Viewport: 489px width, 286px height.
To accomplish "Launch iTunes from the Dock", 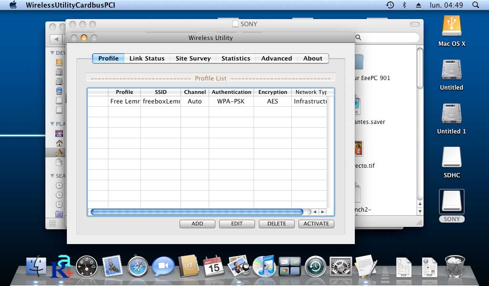I will pos(264,266).
